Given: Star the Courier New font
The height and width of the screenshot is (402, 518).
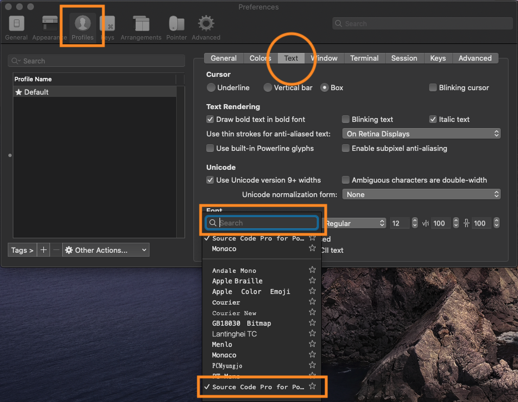Looking at the screenshot, I should coord(312,312).
